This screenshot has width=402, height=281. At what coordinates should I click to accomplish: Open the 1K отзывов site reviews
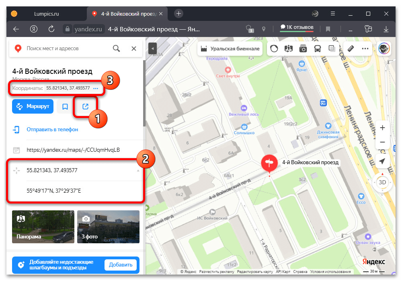[x=297, y=27]
